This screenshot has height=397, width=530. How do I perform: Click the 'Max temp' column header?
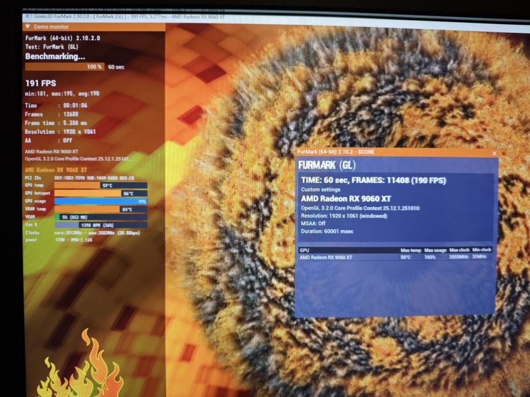point(411,250)
